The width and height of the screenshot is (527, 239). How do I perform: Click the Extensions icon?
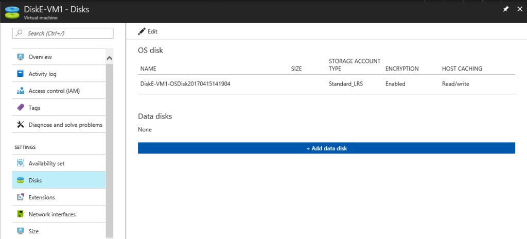pos(20,197)
